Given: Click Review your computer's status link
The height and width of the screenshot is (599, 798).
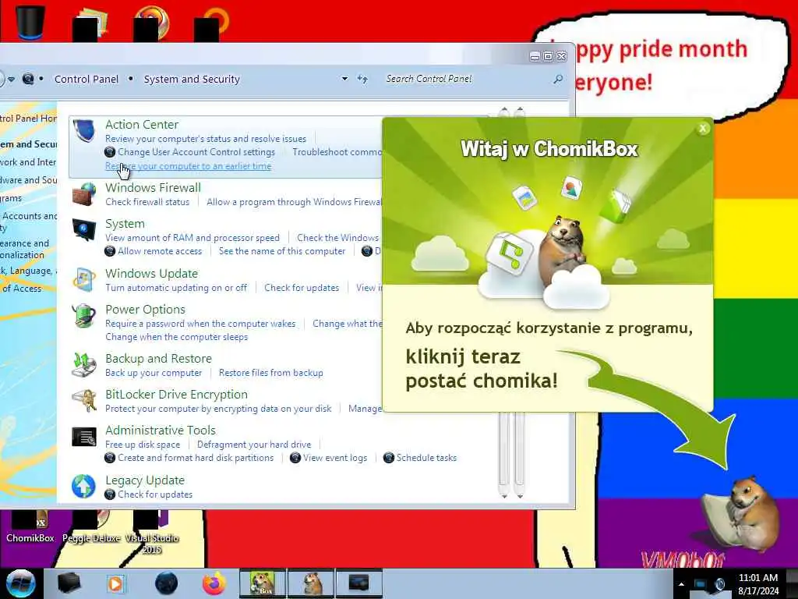Looking at the screenshot, I should click(206, 139).
